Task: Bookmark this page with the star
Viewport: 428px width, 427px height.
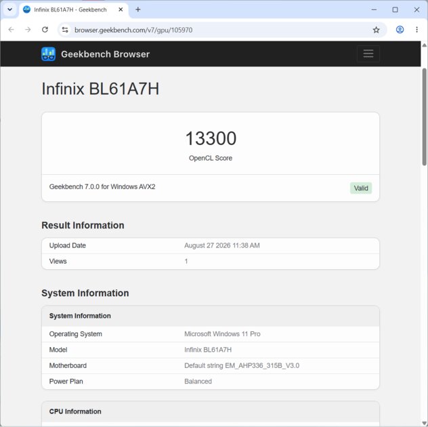Action: point(376,30)
